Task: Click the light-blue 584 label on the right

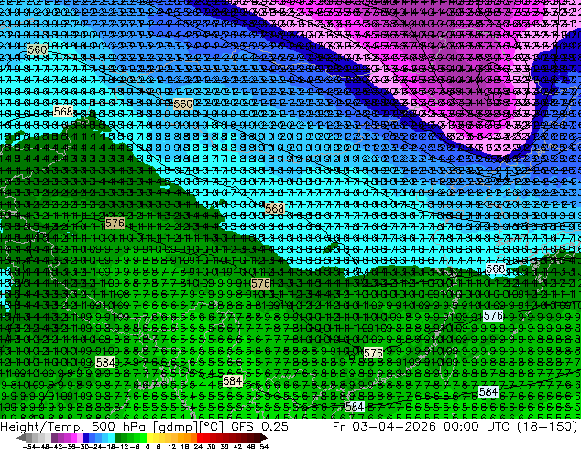Action: (x=488, y=391)
